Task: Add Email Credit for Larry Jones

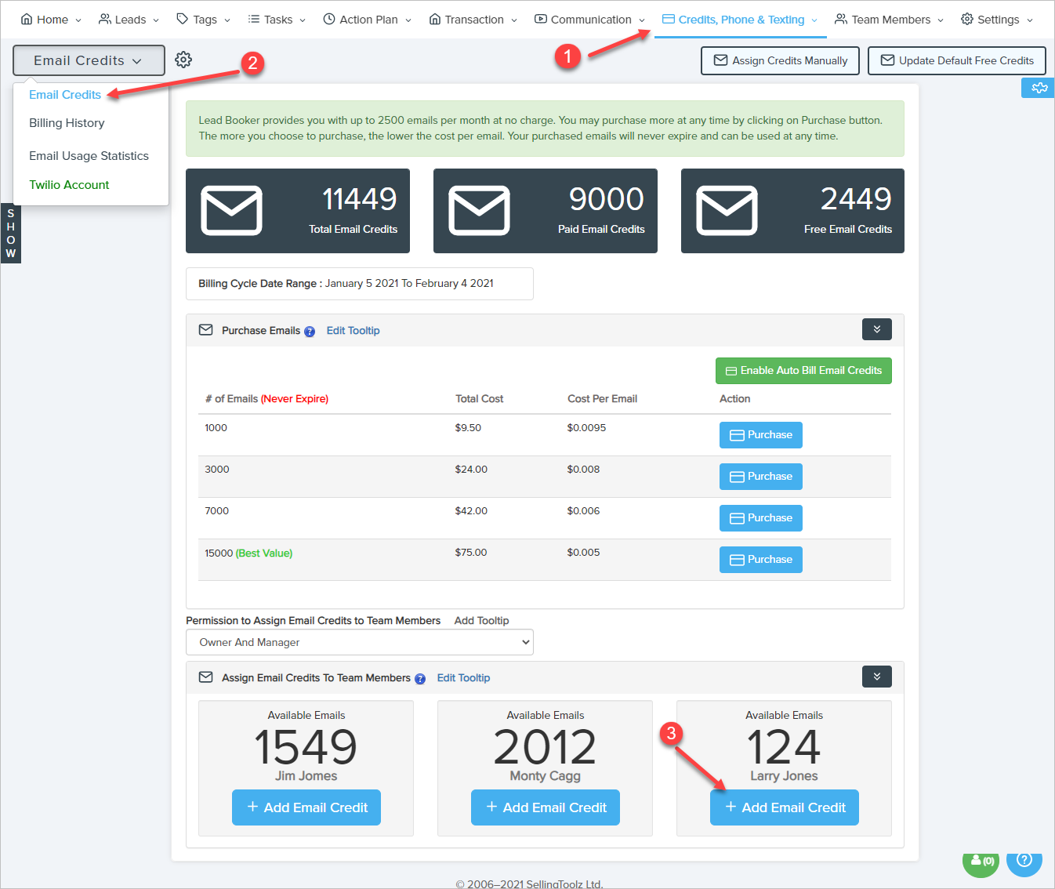Action: tap(784, 807)
